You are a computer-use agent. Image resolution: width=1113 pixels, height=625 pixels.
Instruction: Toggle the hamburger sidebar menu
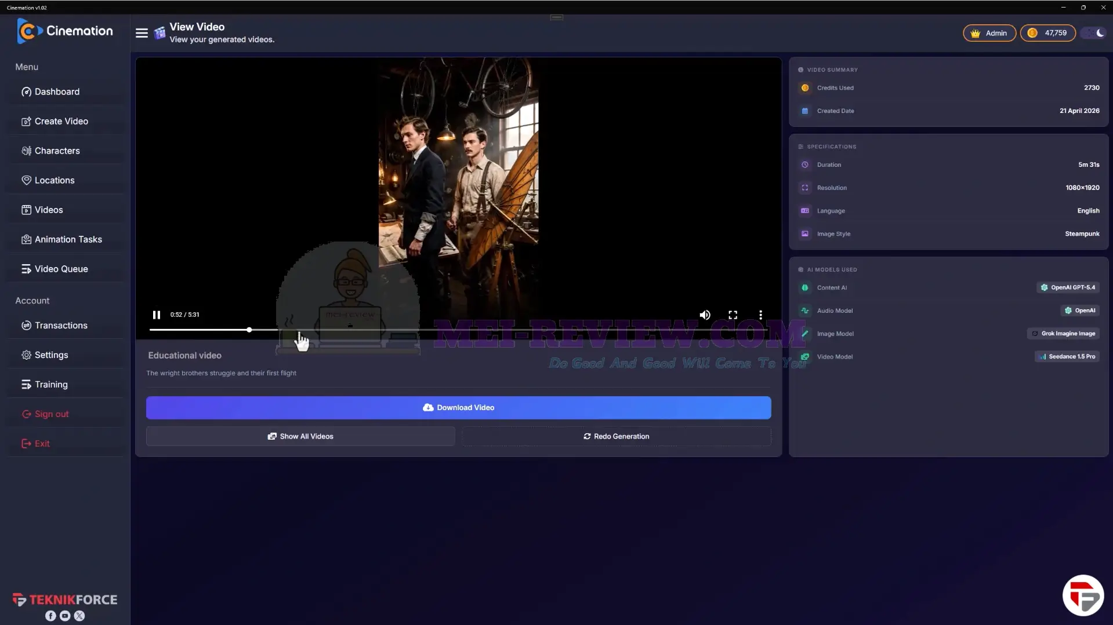pyautogui.click(x=142, y=33)
